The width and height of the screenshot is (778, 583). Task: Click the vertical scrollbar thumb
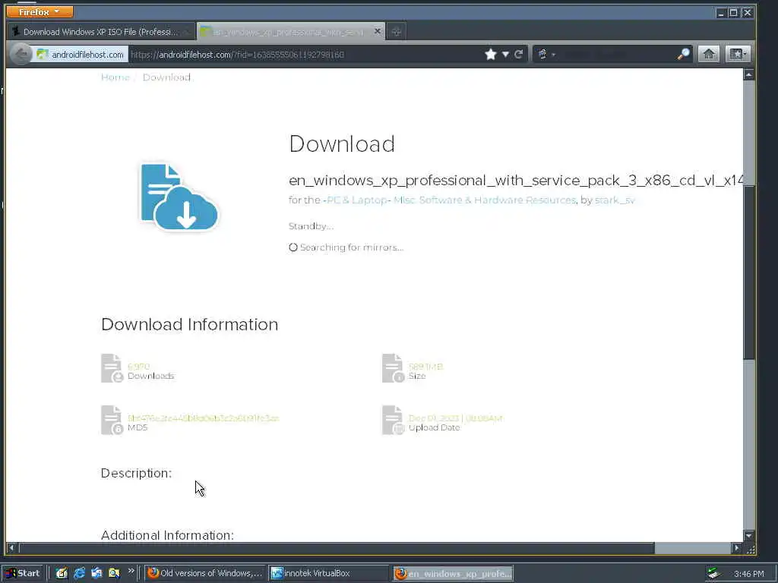click(748, 273)
